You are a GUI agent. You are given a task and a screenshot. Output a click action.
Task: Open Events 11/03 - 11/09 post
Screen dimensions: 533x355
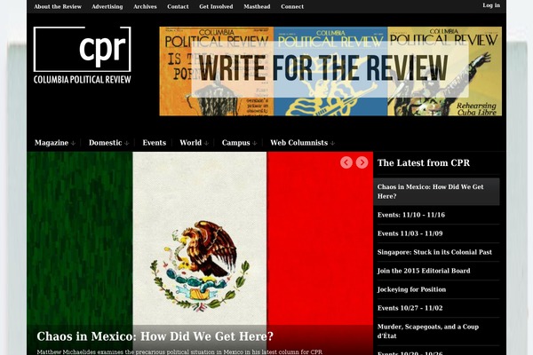click(410, 233)
